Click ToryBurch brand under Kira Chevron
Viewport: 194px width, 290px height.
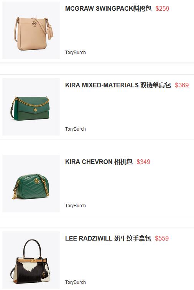(76, 205)
